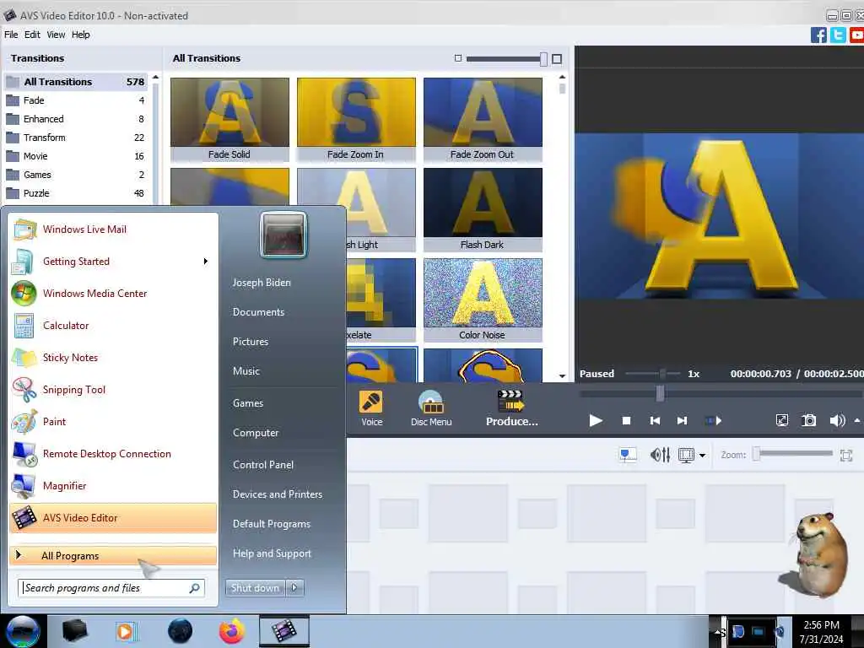Select the Fade transitions folder

pos(76,100)
